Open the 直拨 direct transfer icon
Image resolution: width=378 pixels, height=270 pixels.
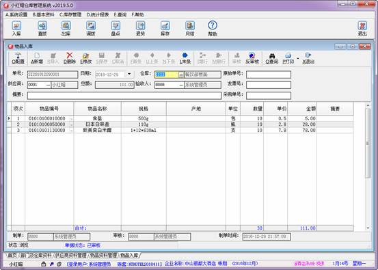coord(42,29)
